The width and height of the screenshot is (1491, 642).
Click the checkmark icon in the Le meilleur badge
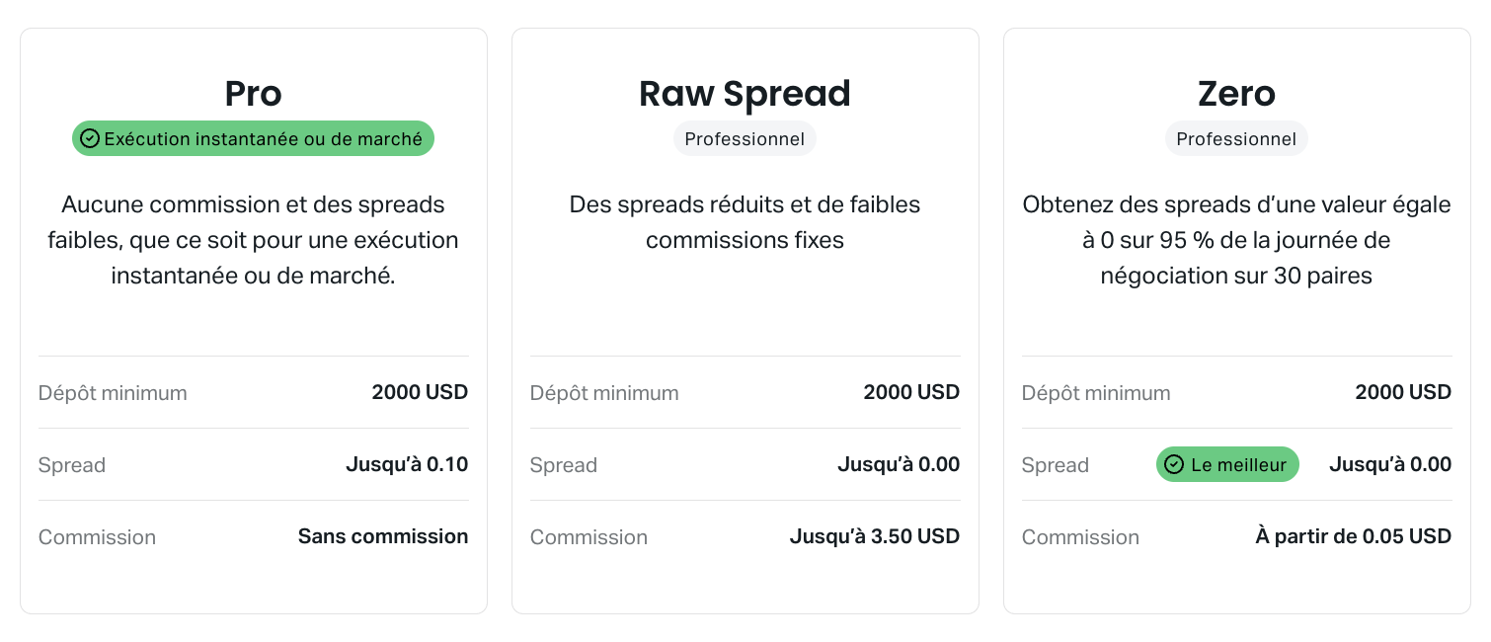tap(1174, 464)
